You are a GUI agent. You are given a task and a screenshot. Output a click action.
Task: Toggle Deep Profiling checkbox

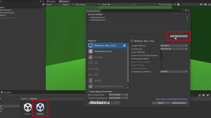[161, 65]
